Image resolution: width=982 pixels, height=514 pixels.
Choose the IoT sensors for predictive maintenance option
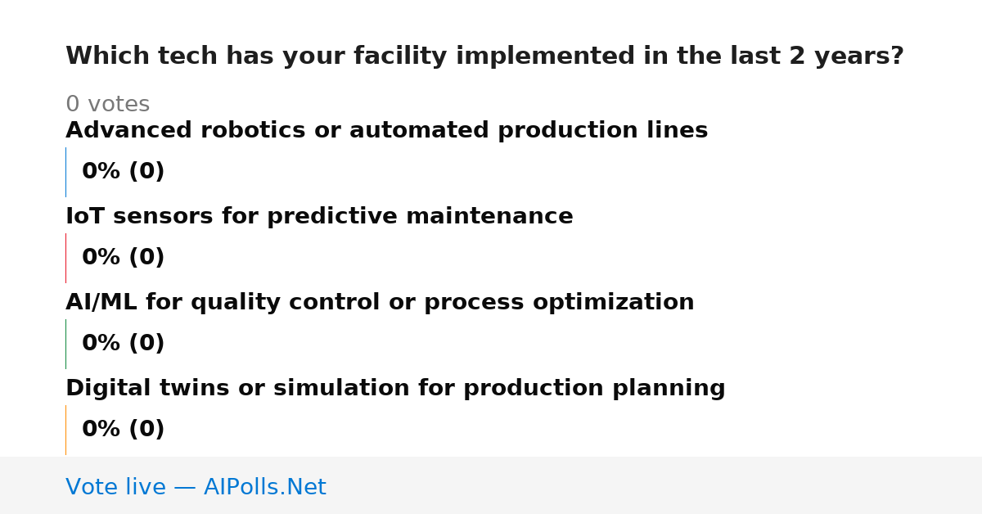pos(319,217)
